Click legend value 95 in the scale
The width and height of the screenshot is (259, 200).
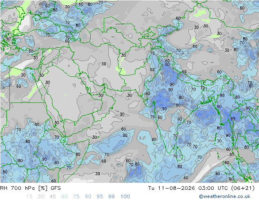(x=100, y=197)
